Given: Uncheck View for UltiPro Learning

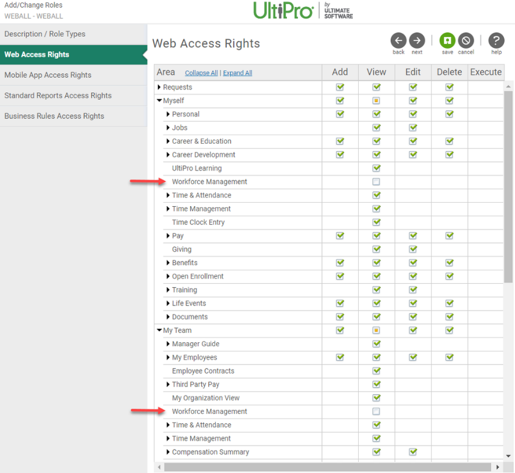Looking at the screenshot, I should (376, 168).
